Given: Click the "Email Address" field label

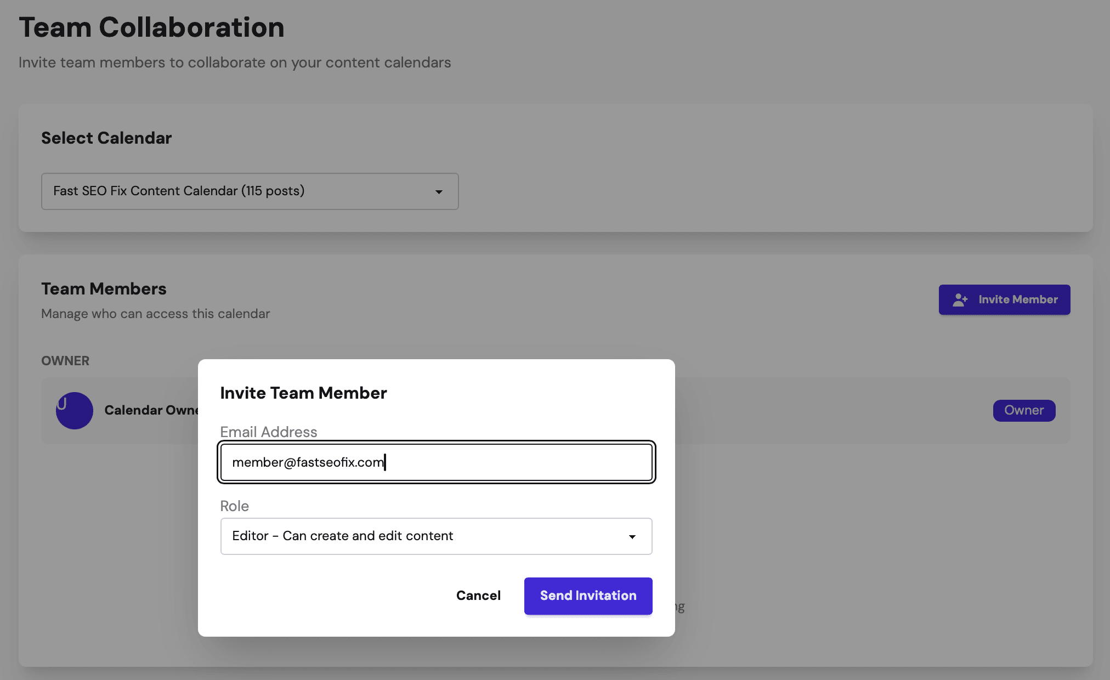Looking at the screenshot, I should click(x=268, y=432).
